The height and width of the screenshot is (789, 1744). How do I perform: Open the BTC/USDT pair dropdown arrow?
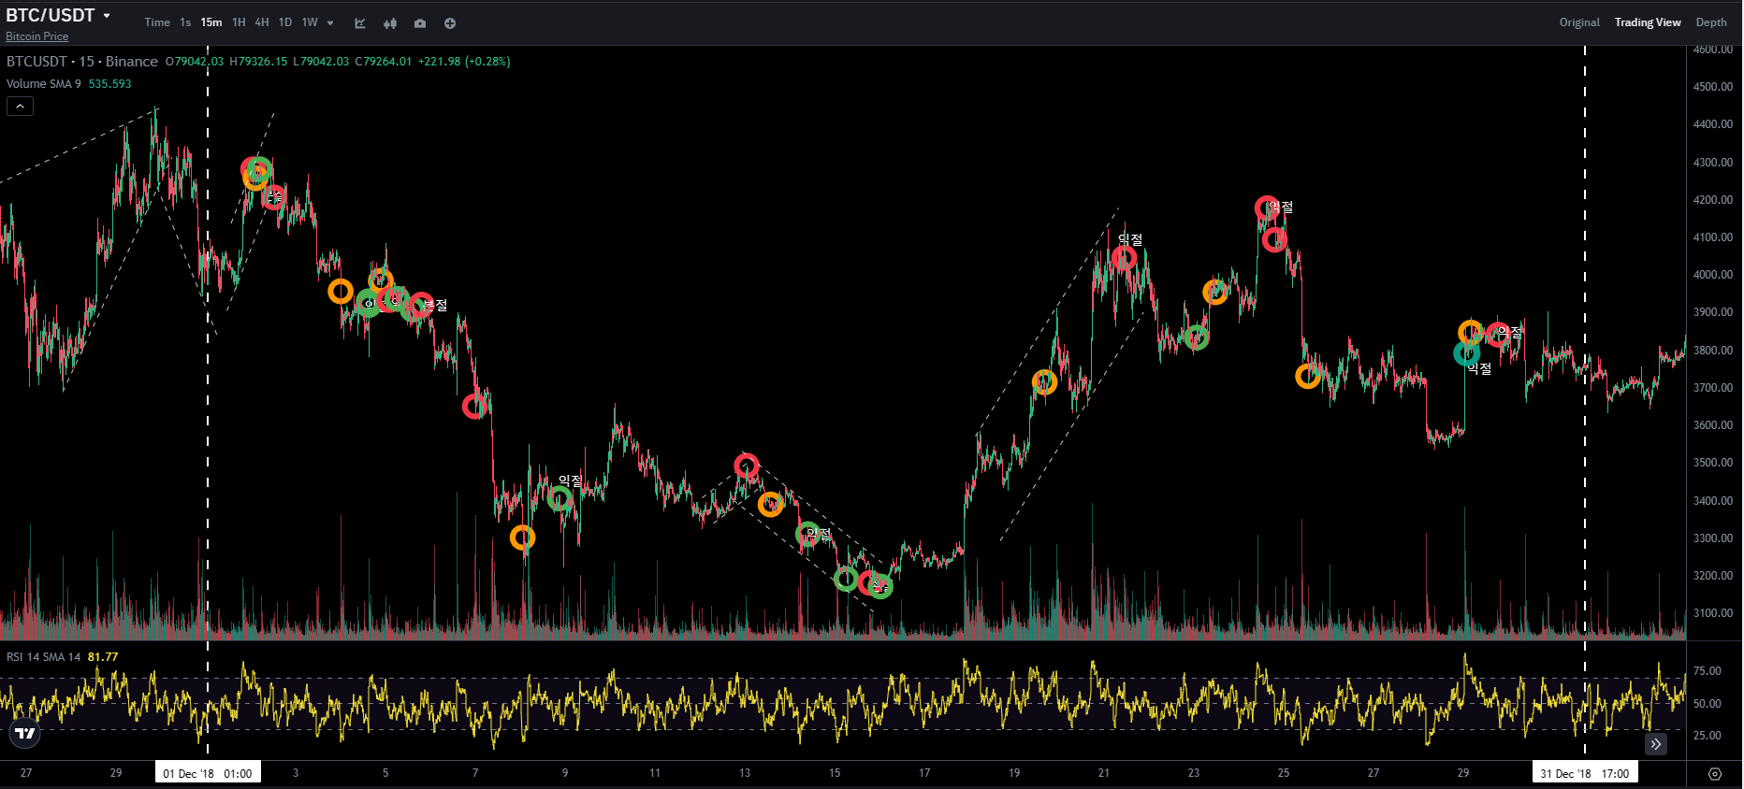click(x=107, y=16)
